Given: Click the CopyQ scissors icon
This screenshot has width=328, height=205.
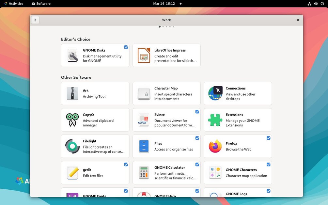Looking at the screenshot, I should pos(72,120).
